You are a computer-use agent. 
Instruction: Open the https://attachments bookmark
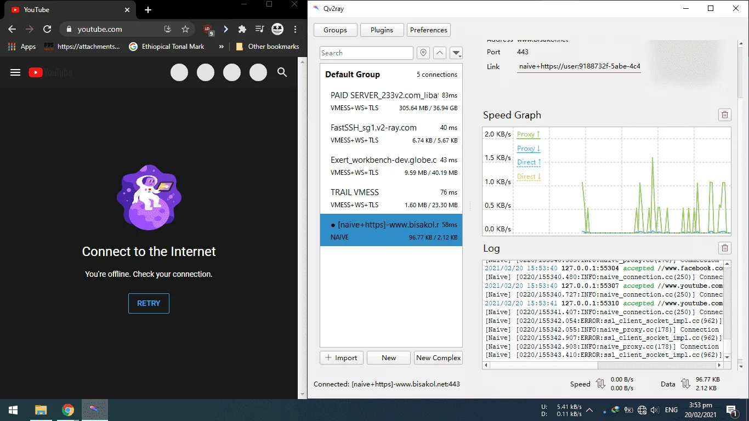pyautogui.click(x=83, y=47)
